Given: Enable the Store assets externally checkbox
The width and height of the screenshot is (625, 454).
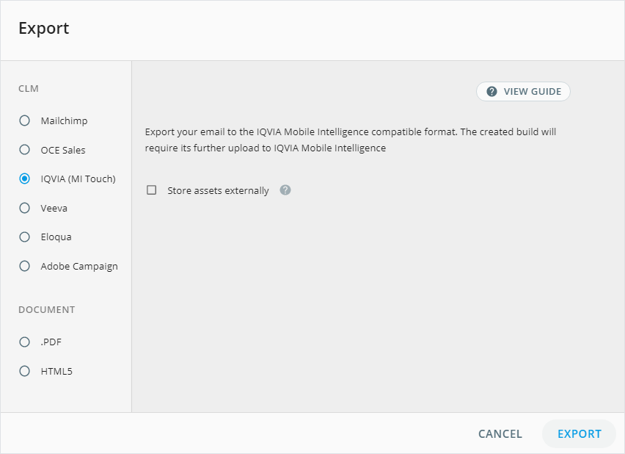Looking at the screenshot, I should 152,190.
